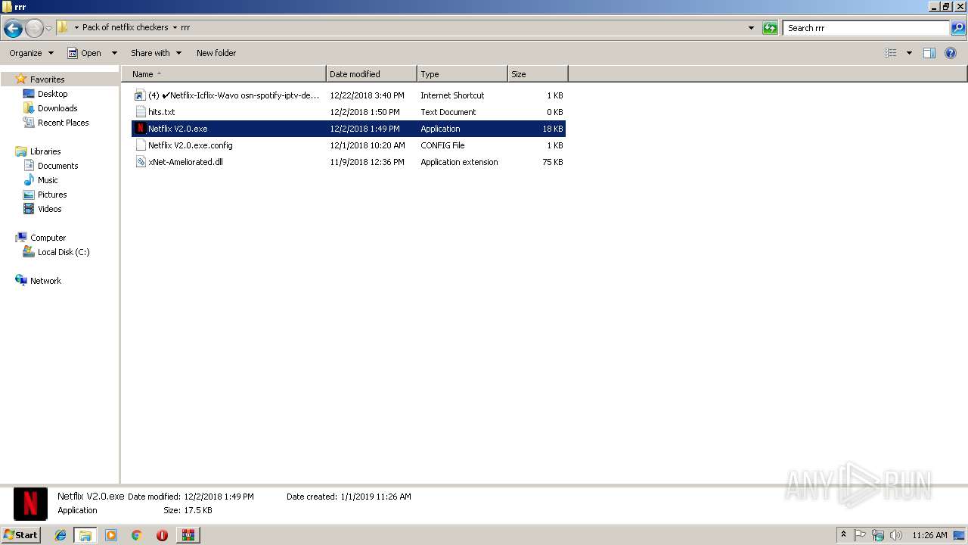Select 'Netflix V2.0.exe.config' file
Screen dimensions: 968x545
349,145
